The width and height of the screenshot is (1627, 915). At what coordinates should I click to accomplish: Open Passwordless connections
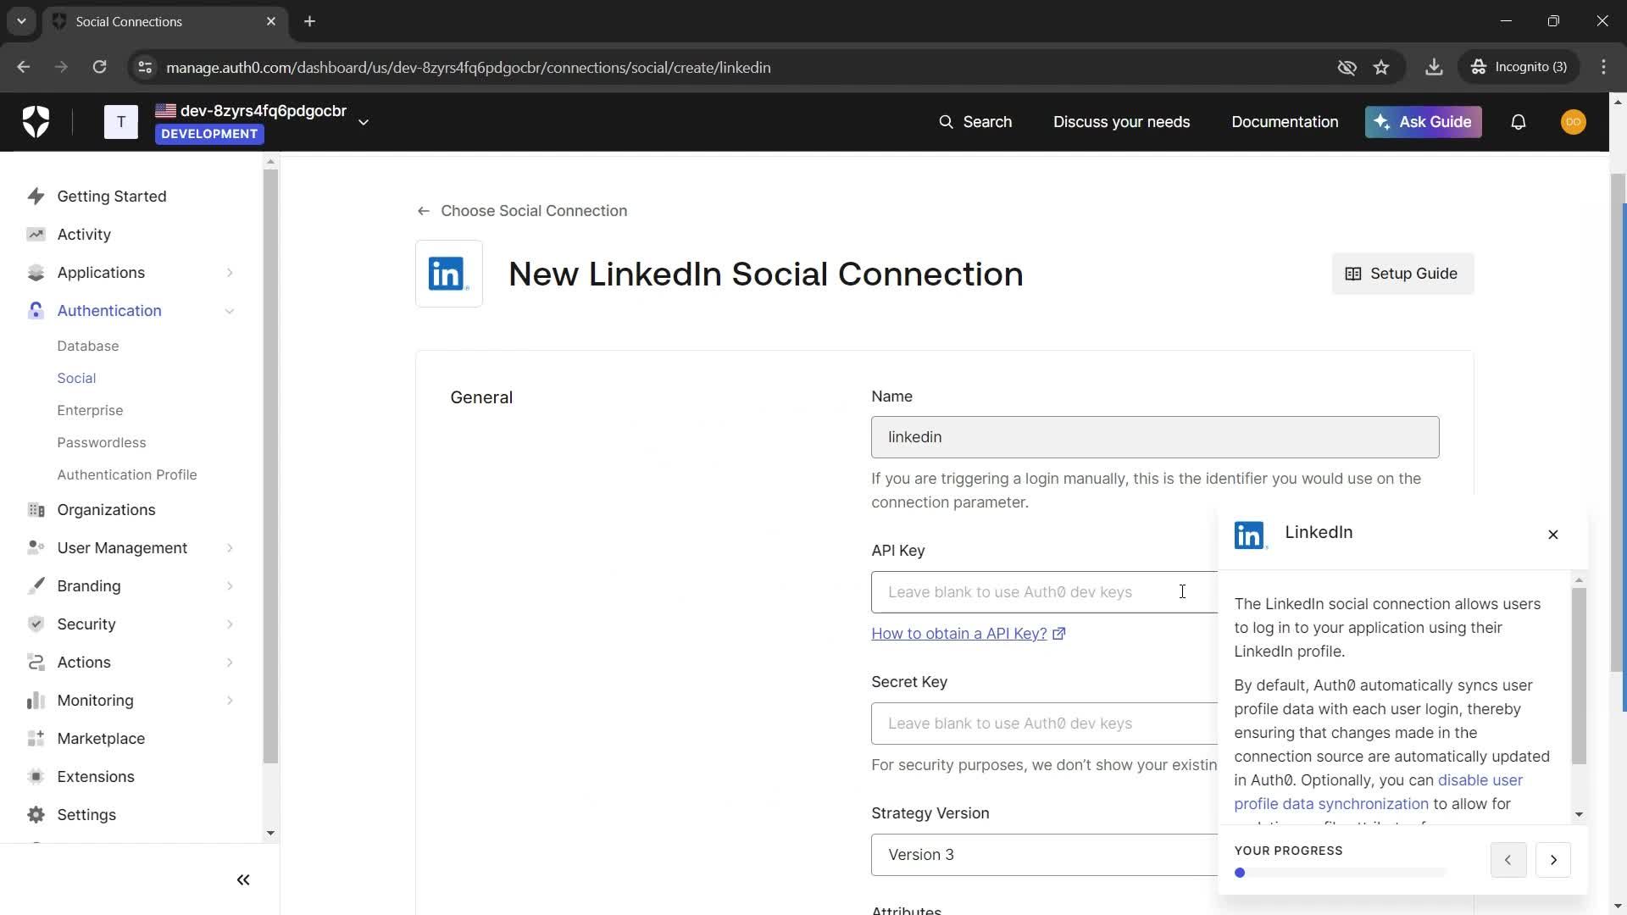coord(102,442)
